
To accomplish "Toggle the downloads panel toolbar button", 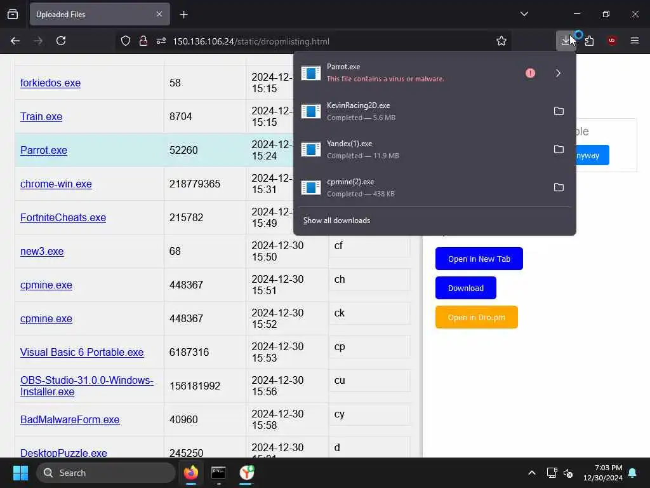I will (566, 41).
